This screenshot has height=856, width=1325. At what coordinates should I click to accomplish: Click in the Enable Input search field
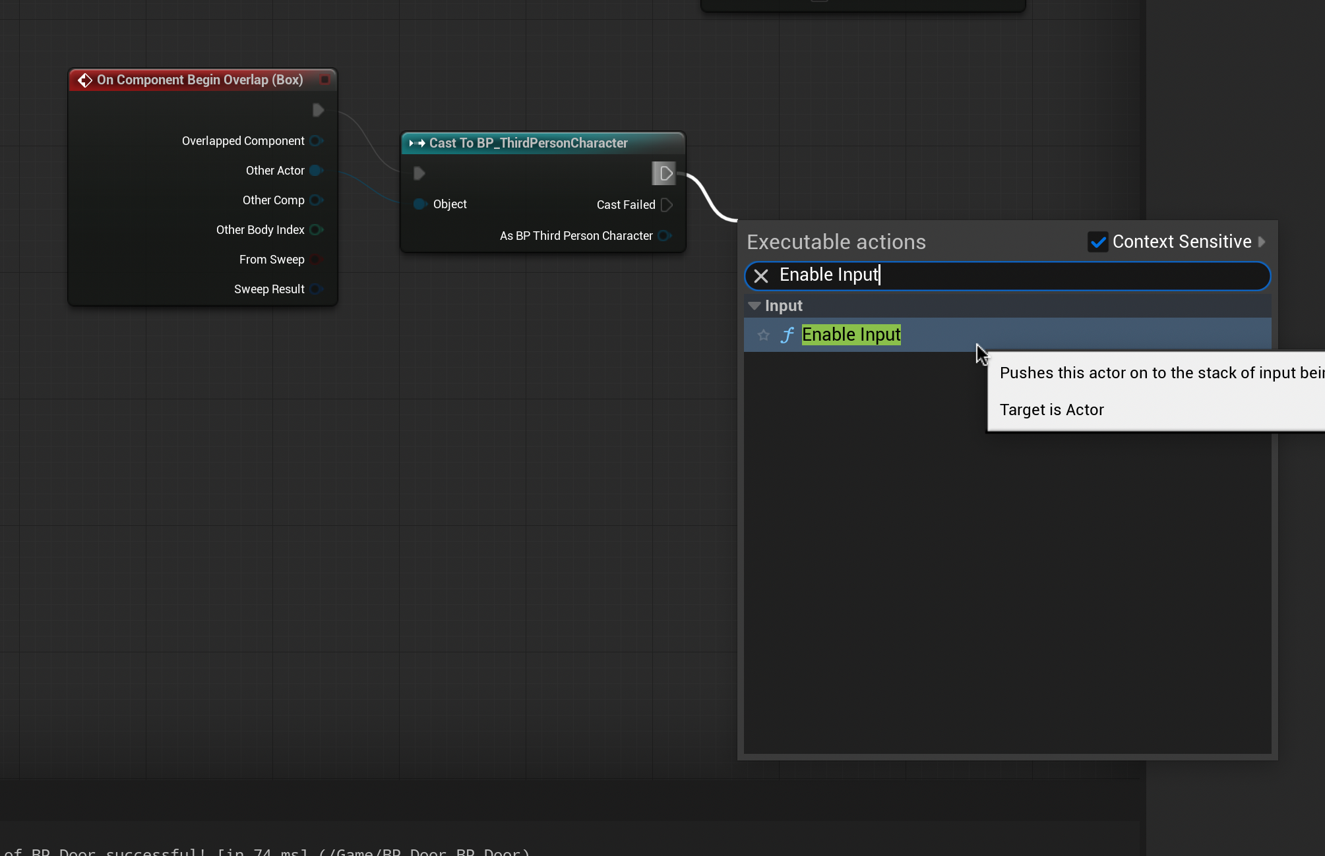pyautogui.click(x=1022, y=275)
